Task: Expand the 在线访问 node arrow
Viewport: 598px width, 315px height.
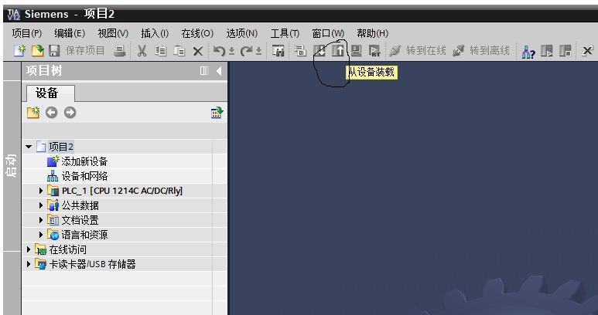Action: point(29,249)
